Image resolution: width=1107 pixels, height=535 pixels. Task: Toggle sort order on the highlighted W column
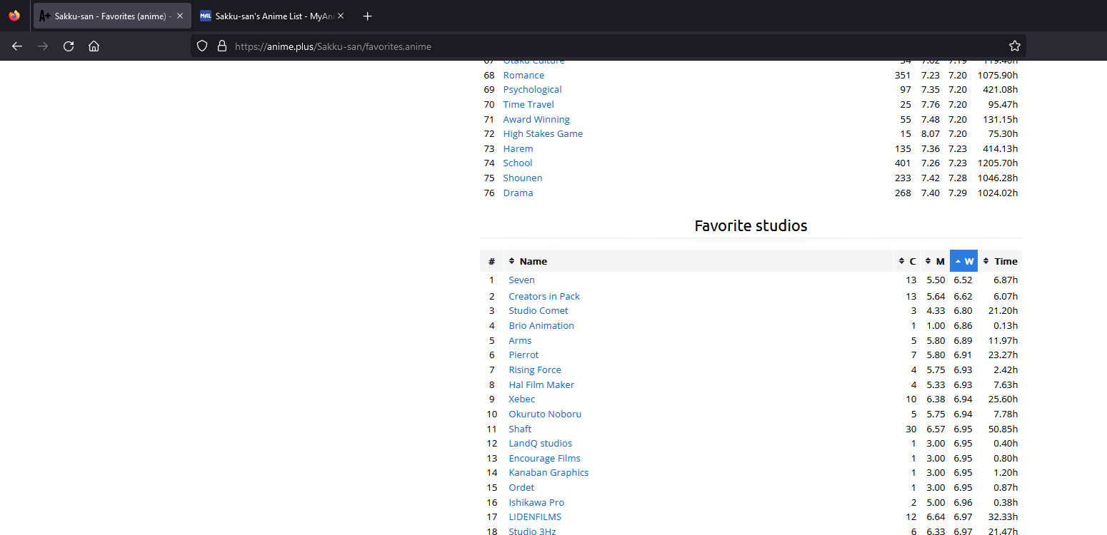pos(963,261)
